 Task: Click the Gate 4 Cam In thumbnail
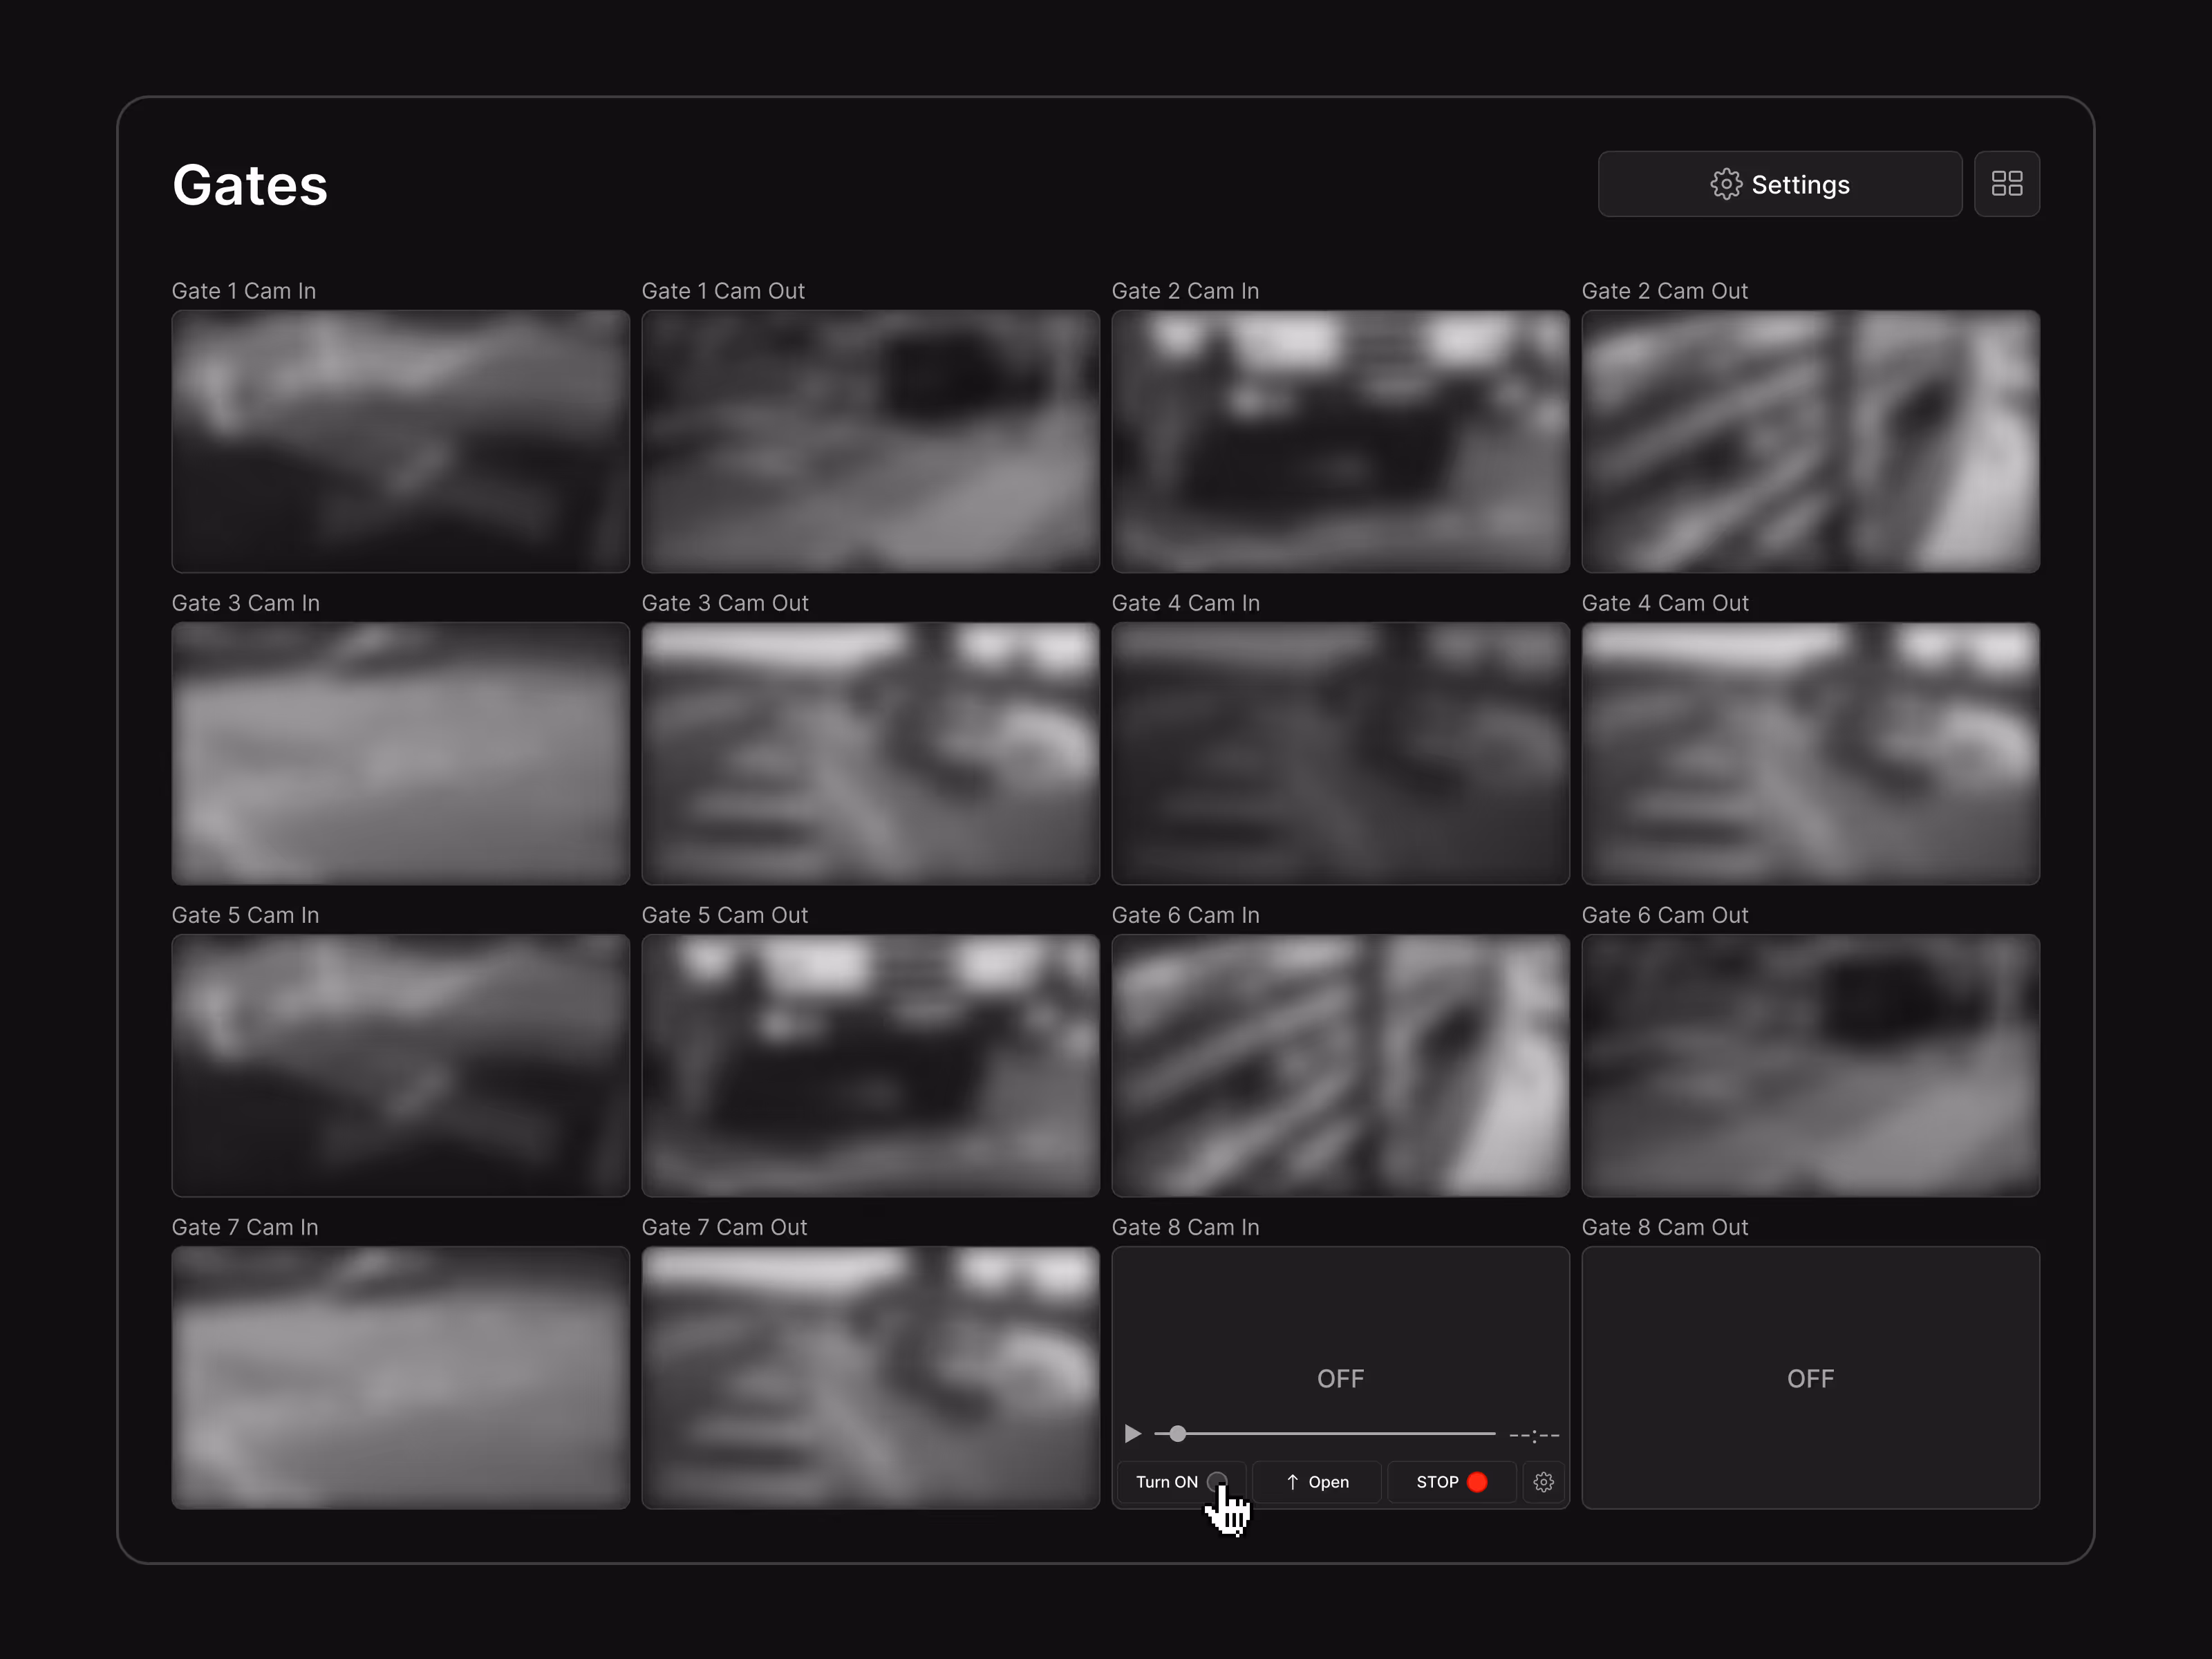coord(1340,753)
